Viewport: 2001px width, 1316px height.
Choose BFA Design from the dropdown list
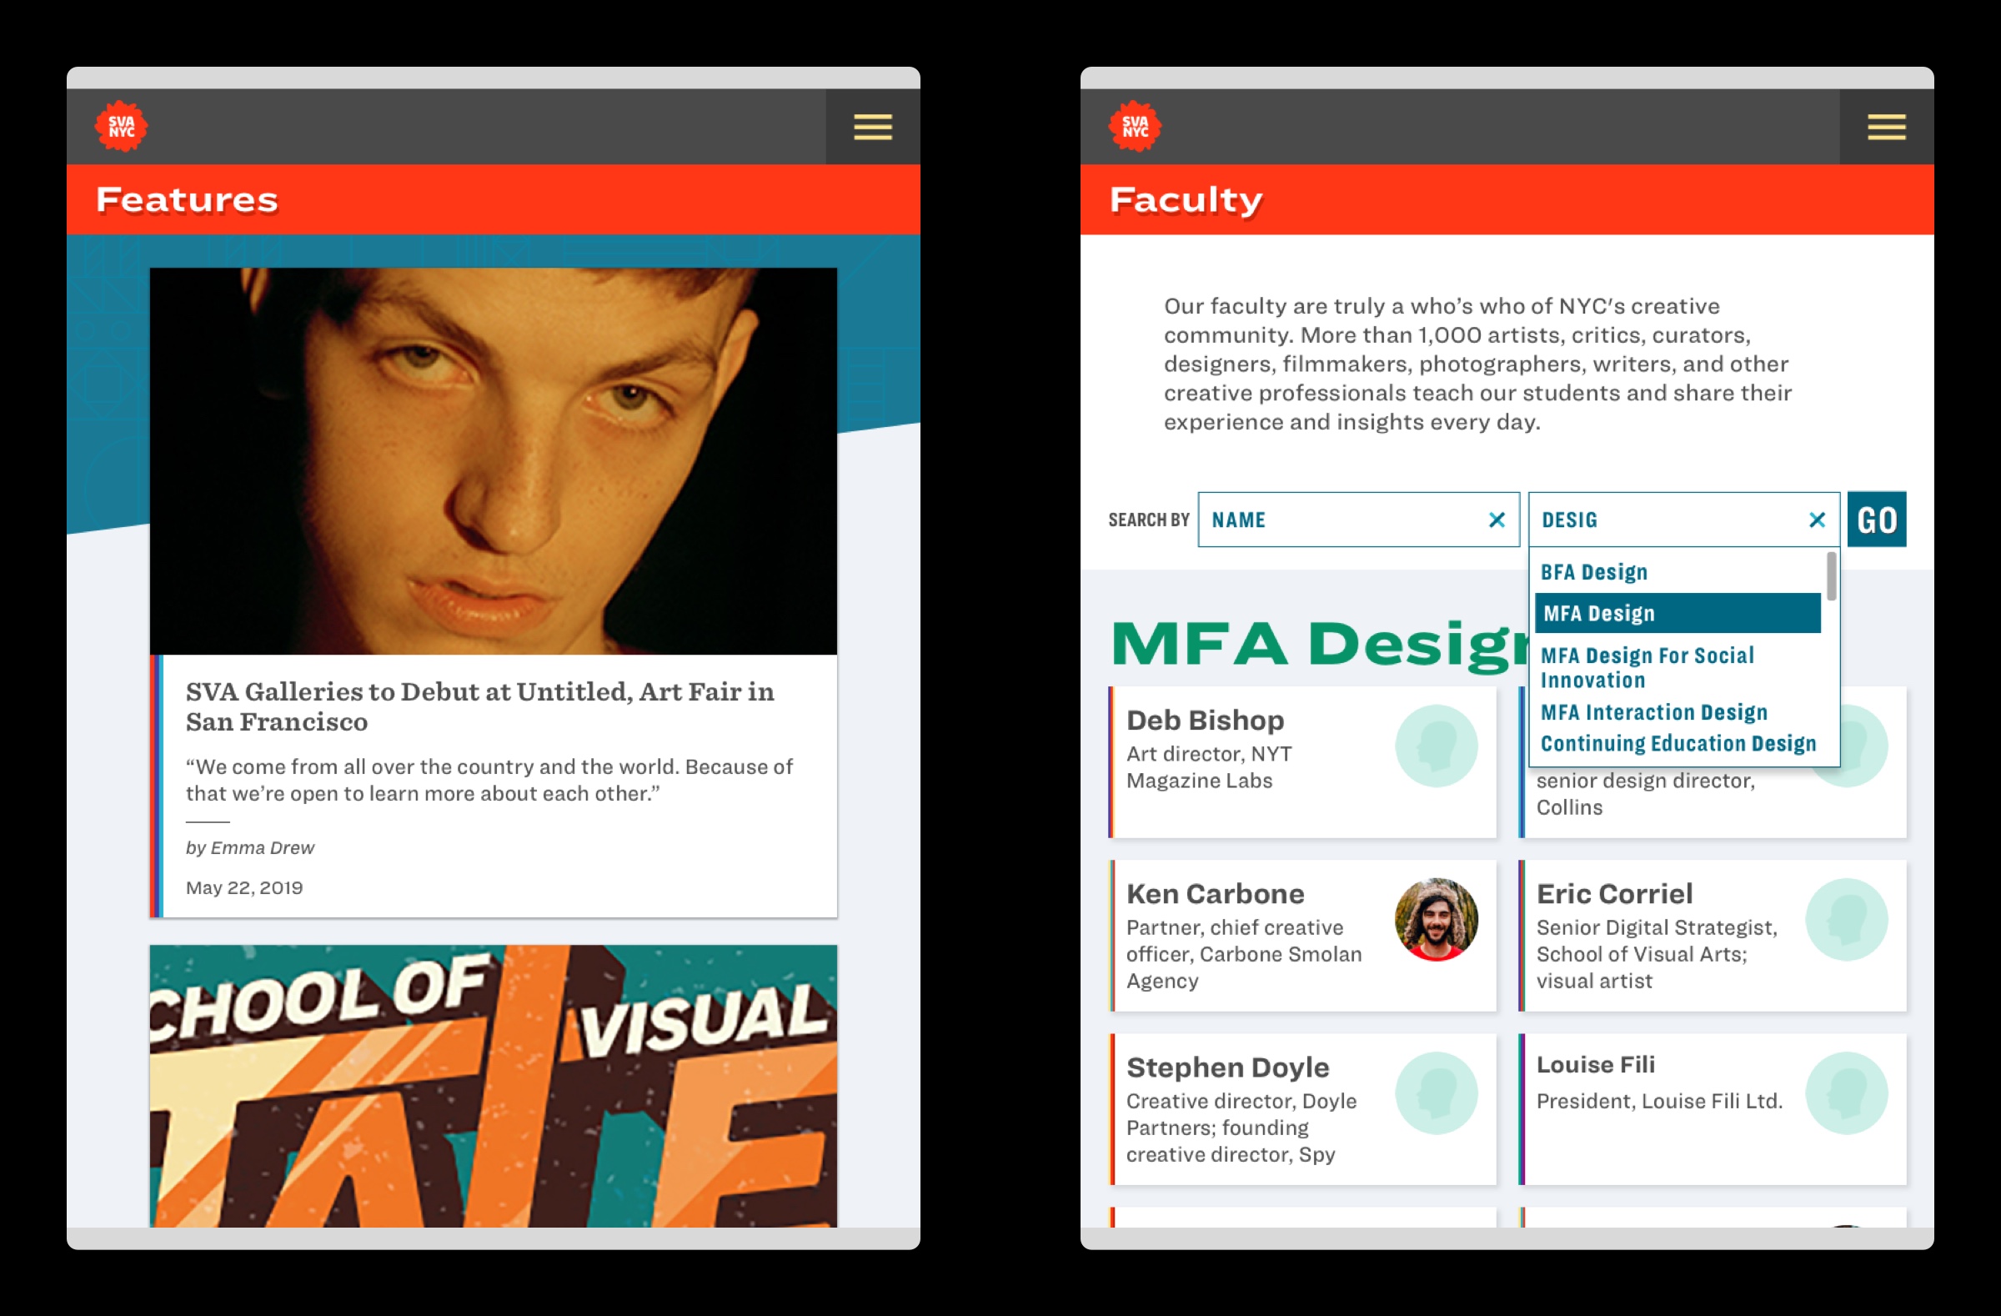pos(1594,572)
